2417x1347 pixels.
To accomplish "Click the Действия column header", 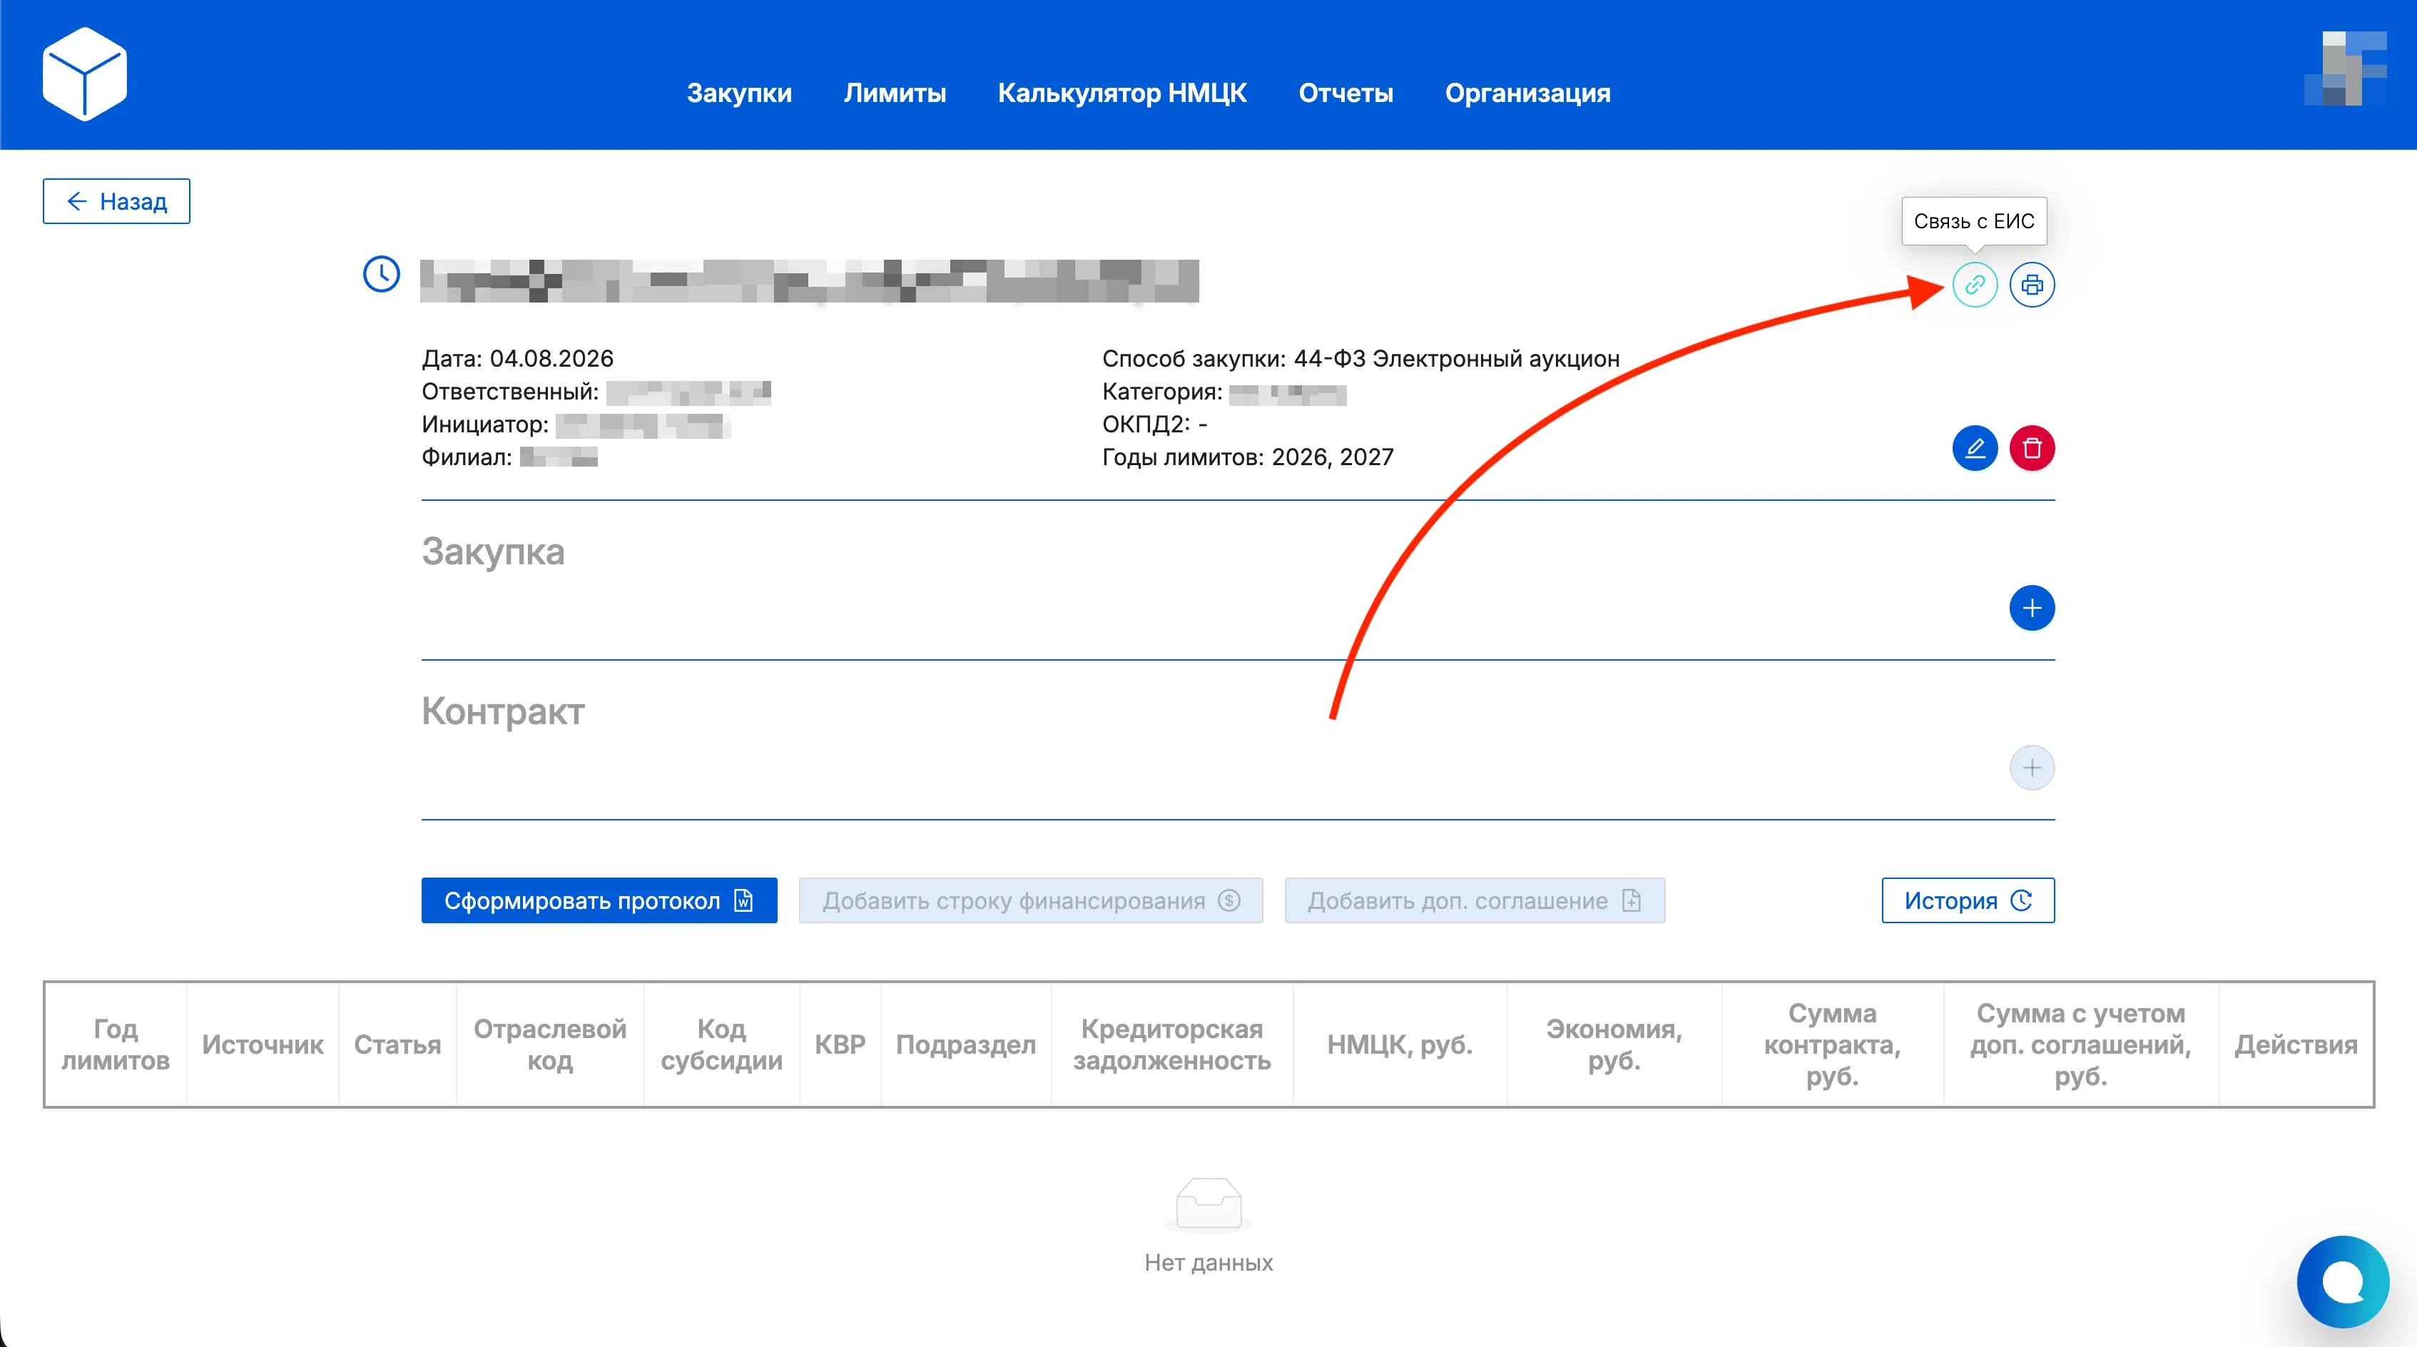I will [2296, 1045].
